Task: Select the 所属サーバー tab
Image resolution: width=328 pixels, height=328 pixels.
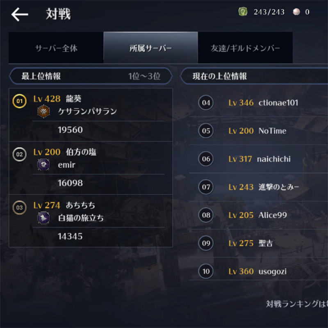Action: coord(150,48)
